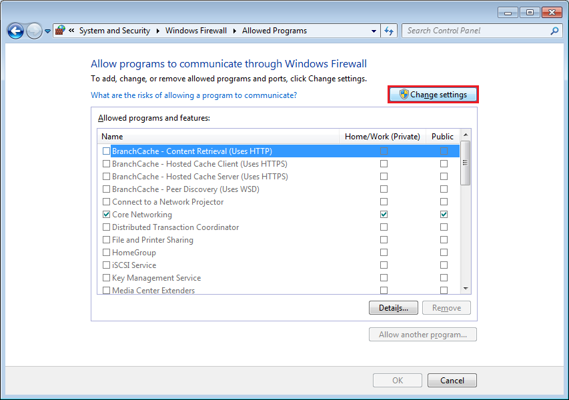Check the HomeGroup Public checkbox

[x=444, y=253]
